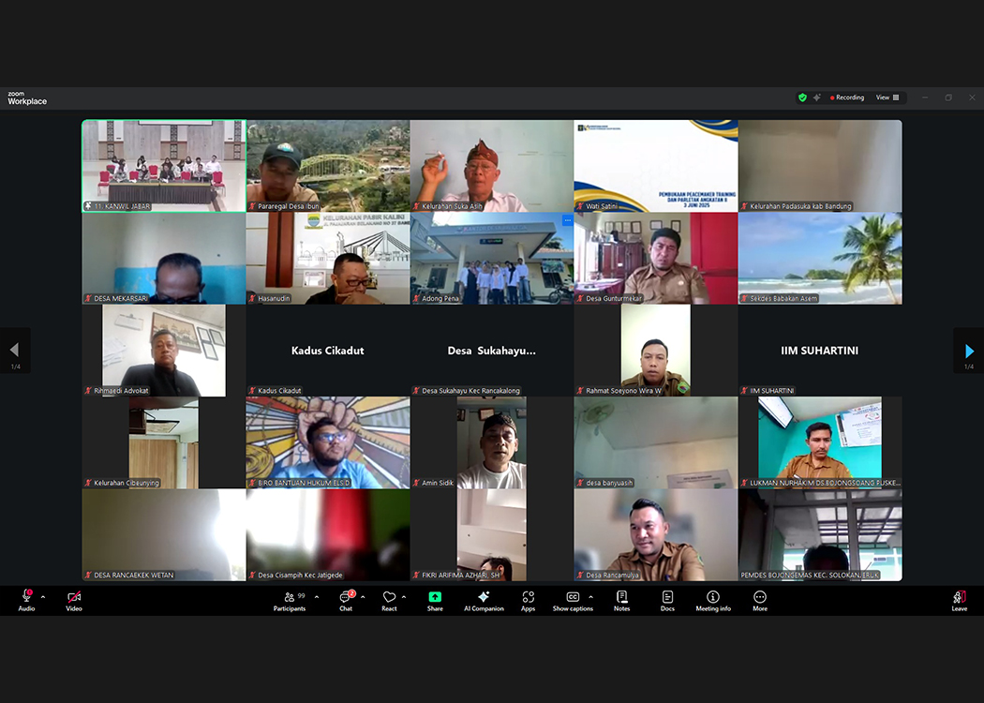Show Meeting info
Image resolution: width=984 pixels, height=703 pixels.
click(x=712, y=601)
